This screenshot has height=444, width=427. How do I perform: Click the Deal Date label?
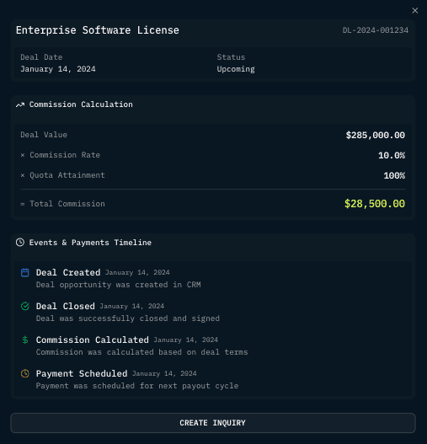tap(41, 57)
